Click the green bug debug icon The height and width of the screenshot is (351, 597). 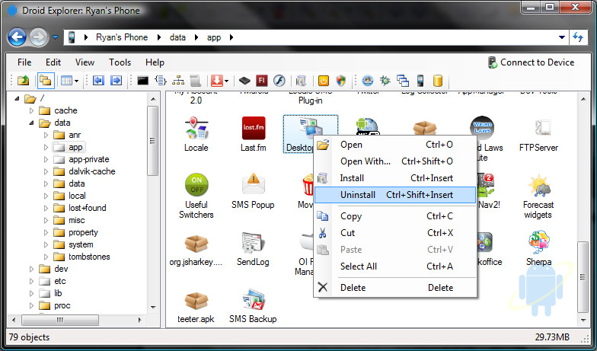click(385, 81)
